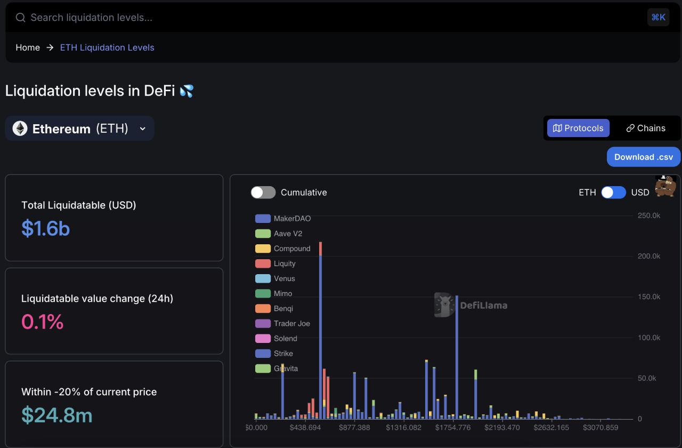Click the Trader Joe legend label

[x=291, y=323]
